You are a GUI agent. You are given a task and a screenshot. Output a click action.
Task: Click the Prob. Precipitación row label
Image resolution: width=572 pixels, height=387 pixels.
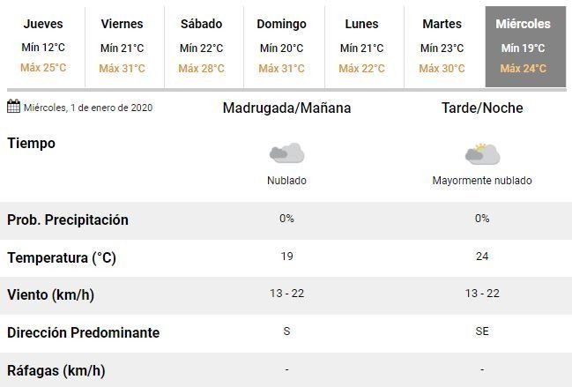point(68,220)
